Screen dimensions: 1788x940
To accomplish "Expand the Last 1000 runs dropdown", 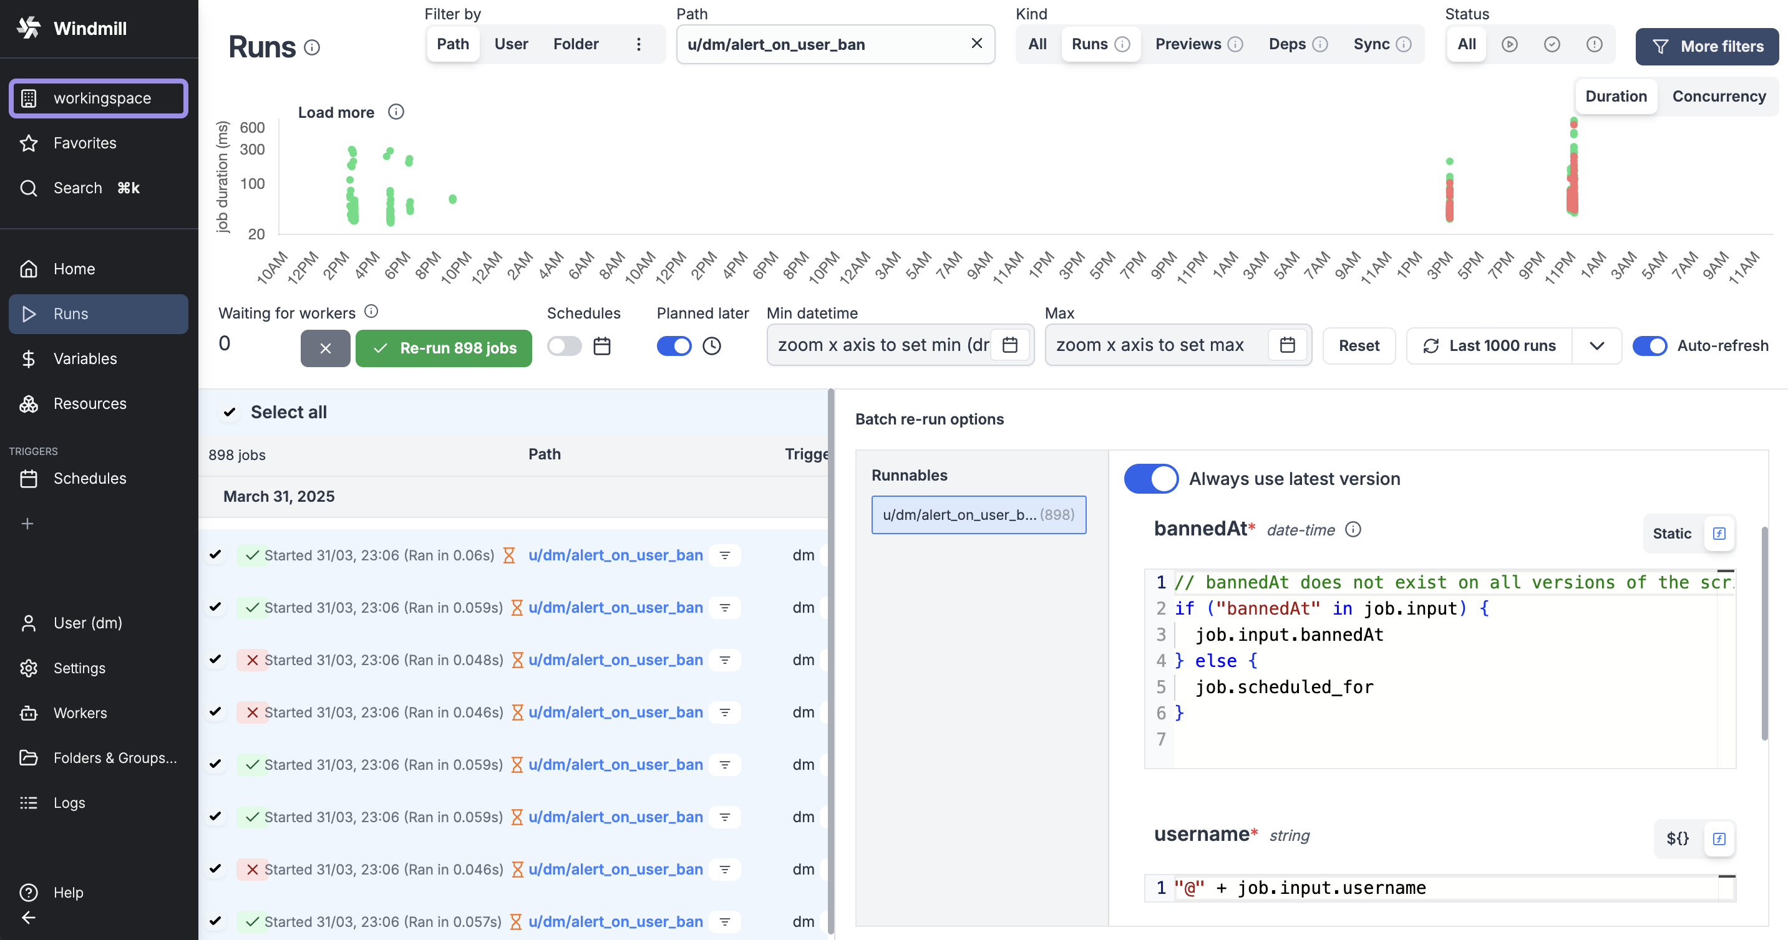I will (x=1598, y=345).
